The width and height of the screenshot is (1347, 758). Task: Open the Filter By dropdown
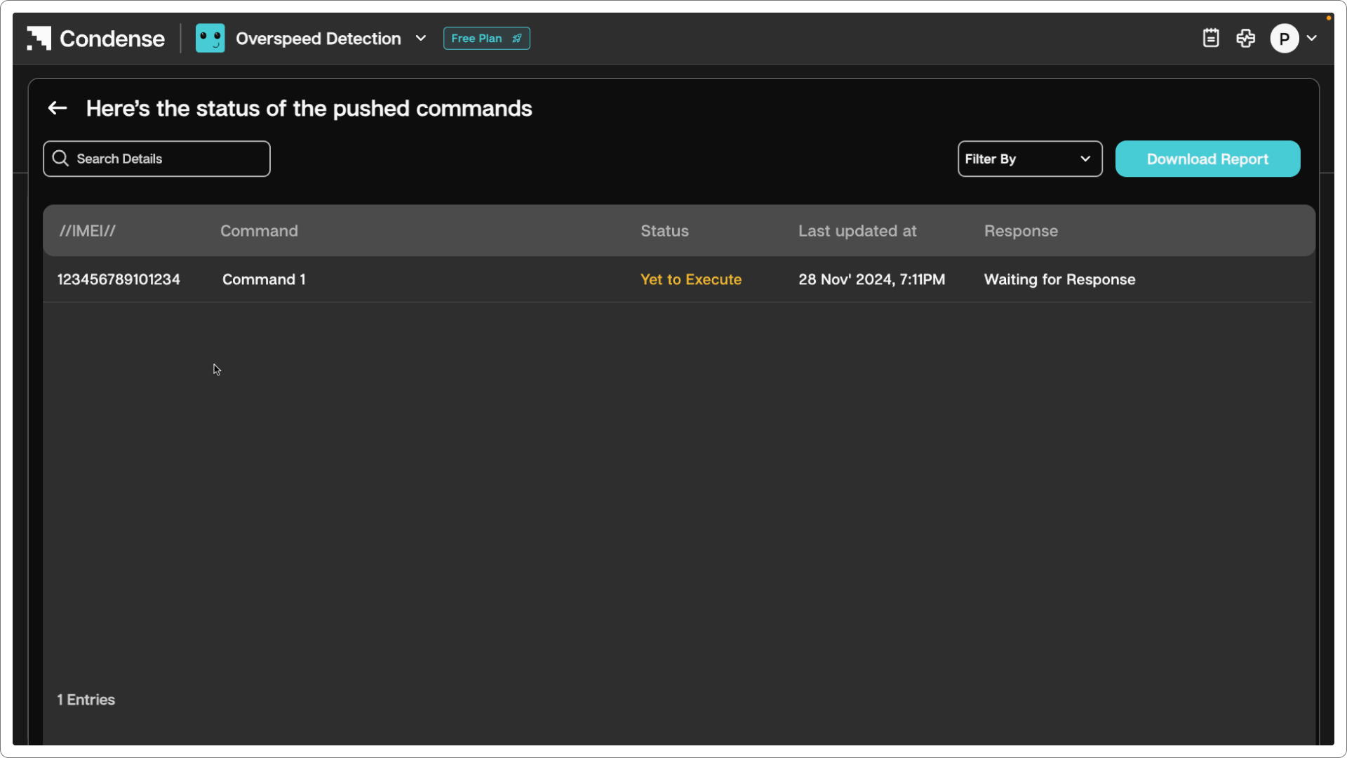click(x=1029, y=159)
